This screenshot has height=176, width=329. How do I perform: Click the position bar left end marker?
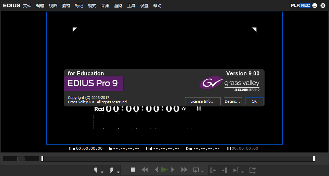pyautogui.click(x=42, y=159)
